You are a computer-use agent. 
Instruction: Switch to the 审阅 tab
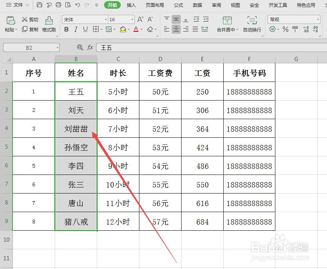tap(216, 5)
